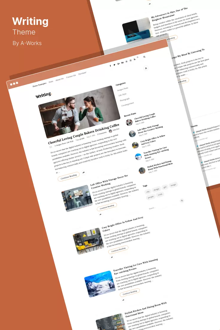
Task: Open the Instagram icon in header
Action: tap(131, 61)
